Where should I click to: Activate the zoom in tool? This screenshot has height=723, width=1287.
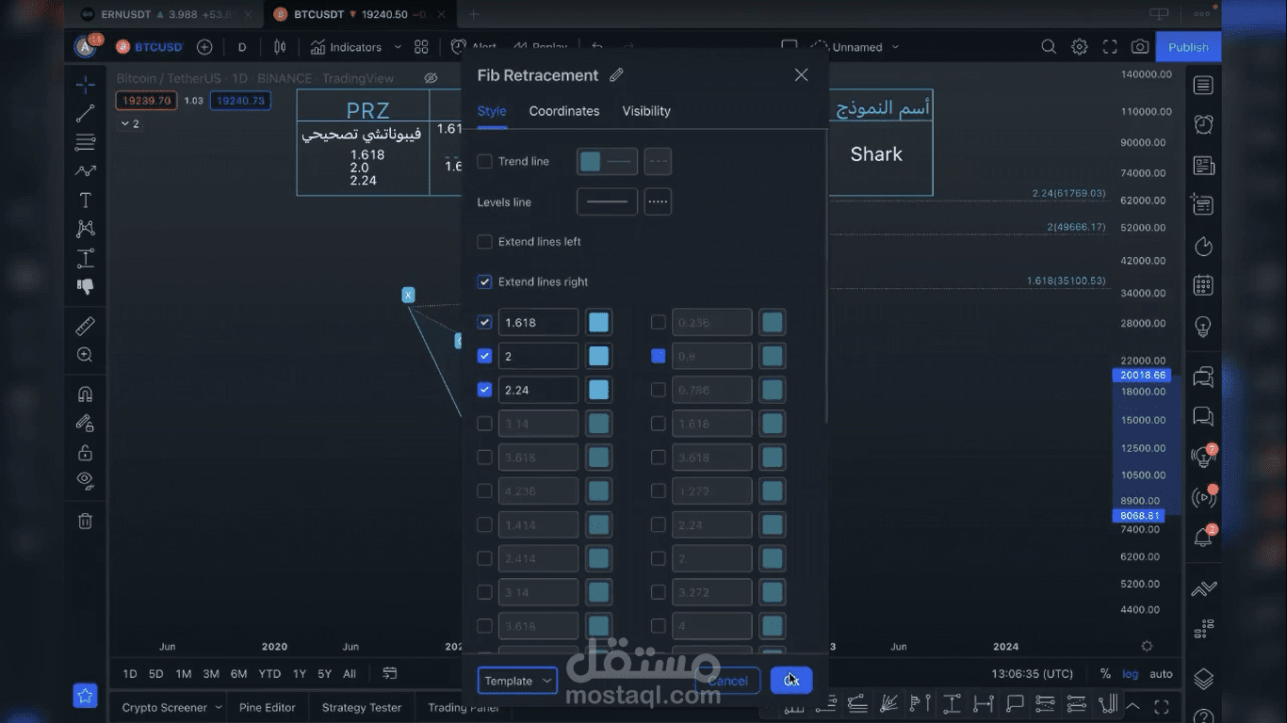click(85, 355)
